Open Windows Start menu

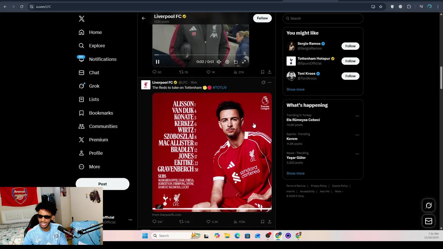pyautogui.click(x=145, y=236)
